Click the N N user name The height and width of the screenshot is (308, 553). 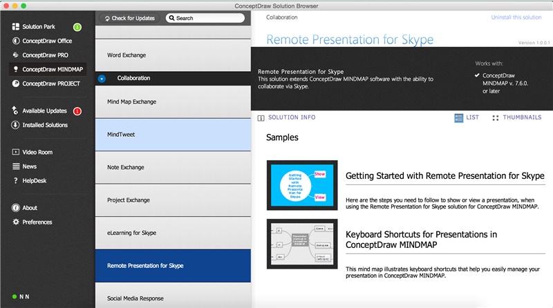pos(24,297)
